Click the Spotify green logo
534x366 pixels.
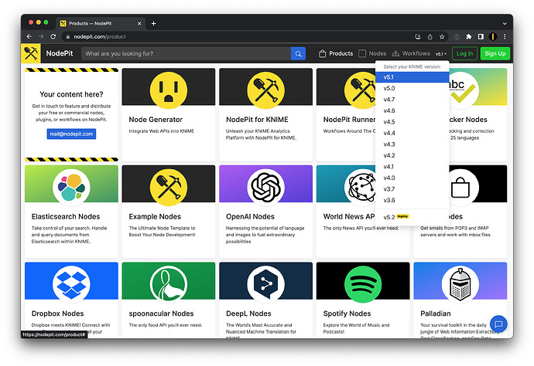click(x=363, y=284)
